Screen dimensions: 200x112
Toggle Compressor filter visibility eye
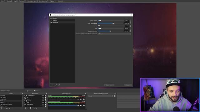point(51,22)
